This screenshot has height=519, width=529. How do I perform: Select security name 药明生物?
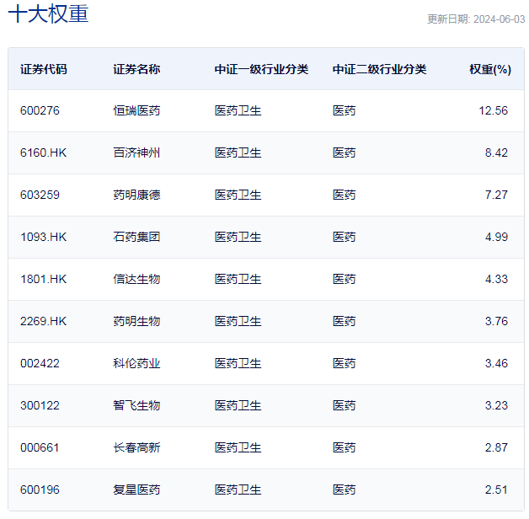pyautogui.click(x=136, y=322)
